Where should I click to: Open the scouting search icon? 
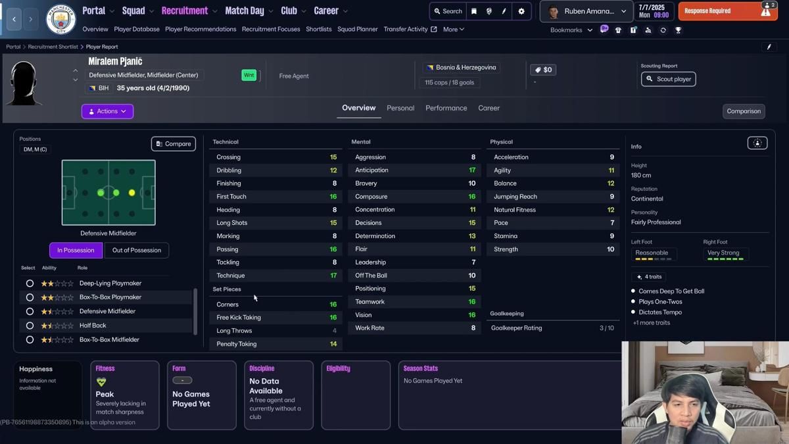pyautogui.click(x=648, y=30)
